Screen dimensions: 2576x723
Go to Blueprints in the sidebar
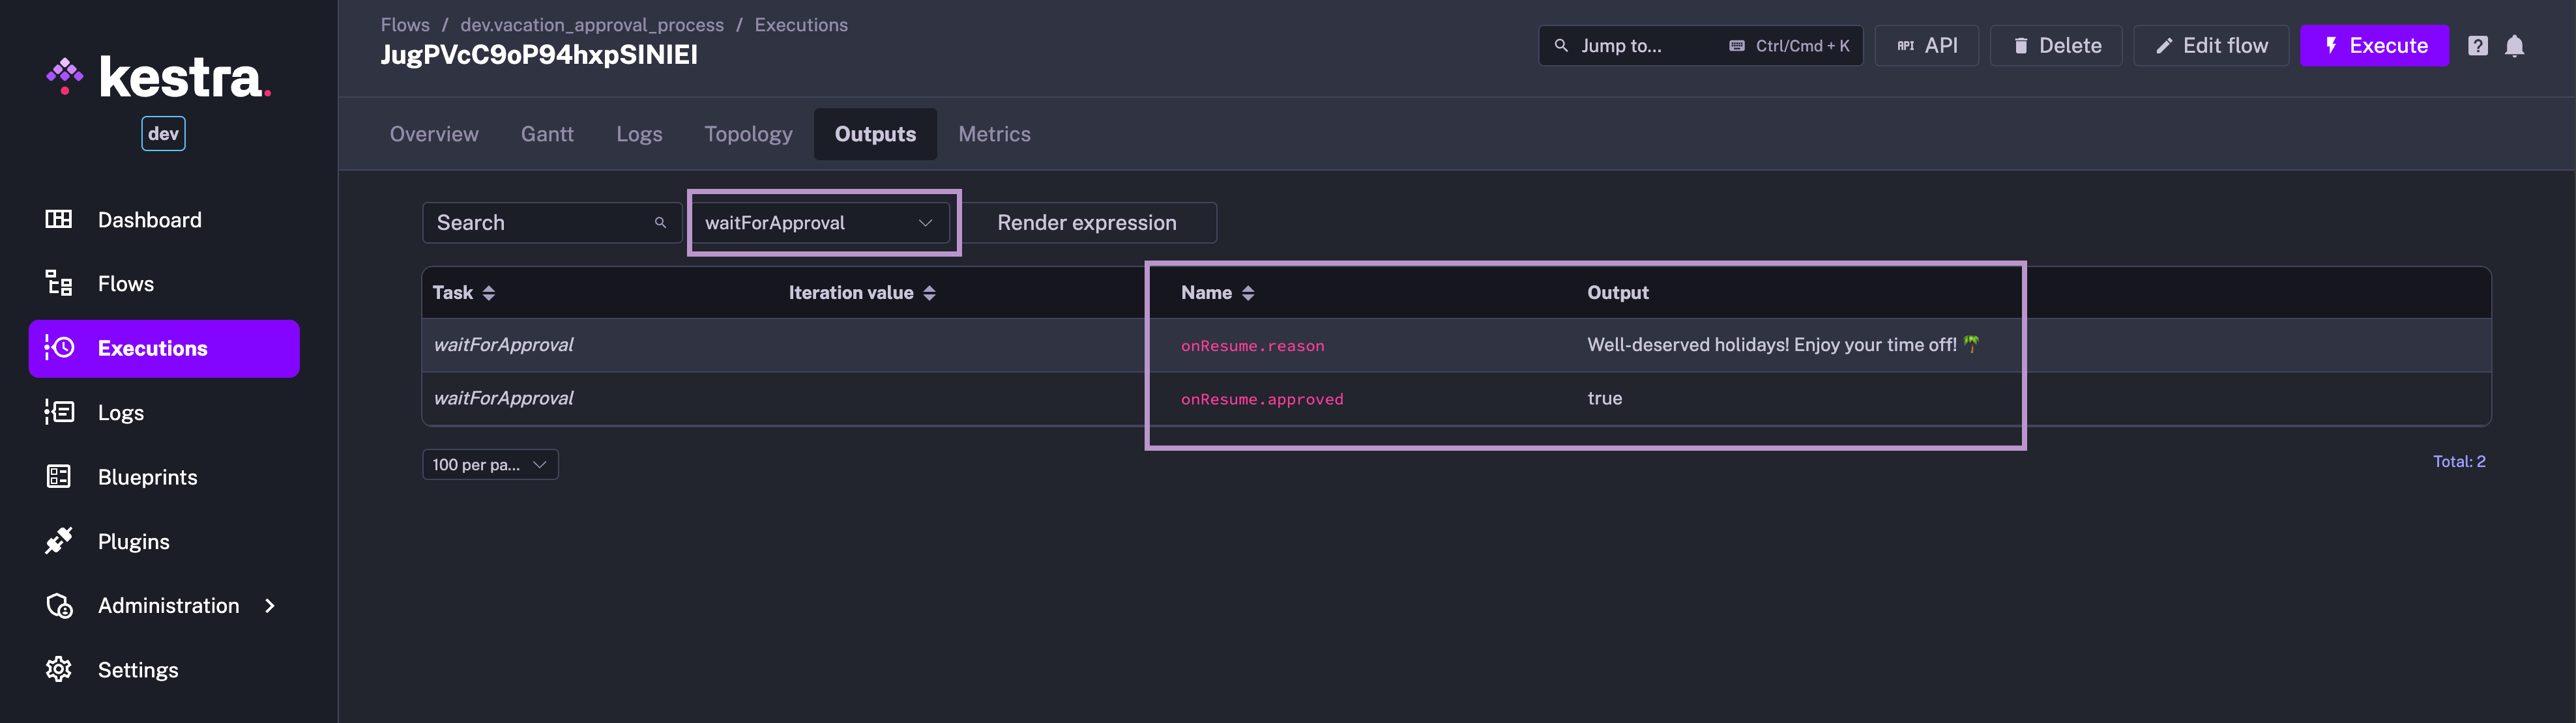(147, 477)
